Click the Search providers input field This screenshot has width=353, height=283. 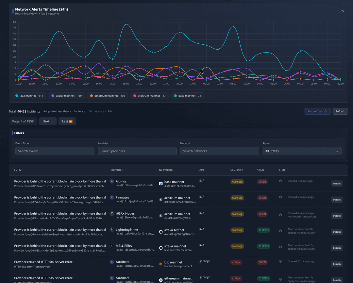tap(137, 151)
